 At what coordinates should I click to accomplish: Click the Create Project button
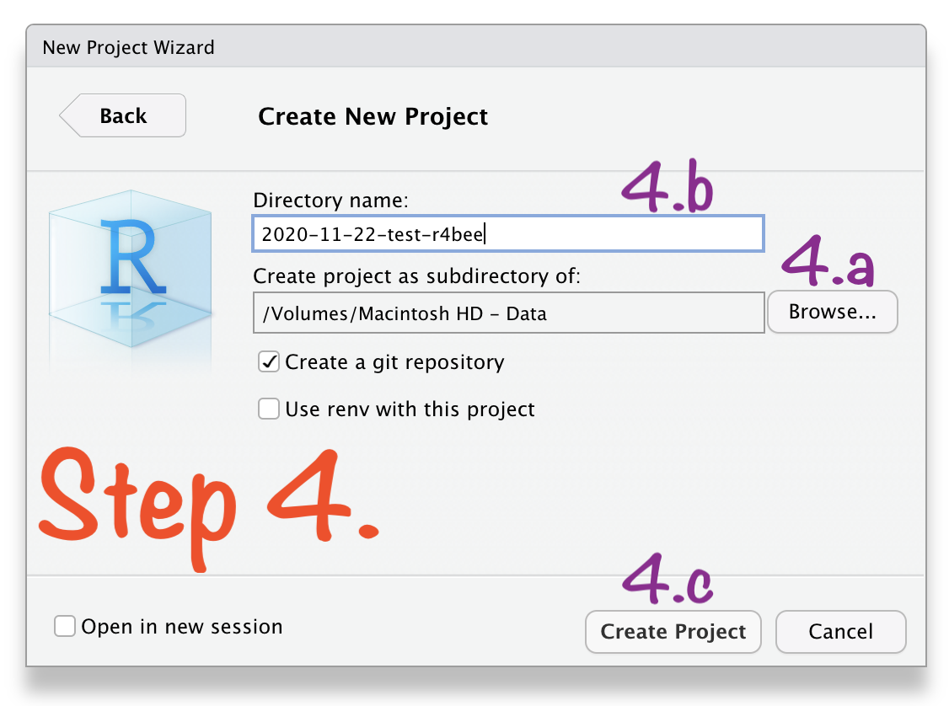673,632
